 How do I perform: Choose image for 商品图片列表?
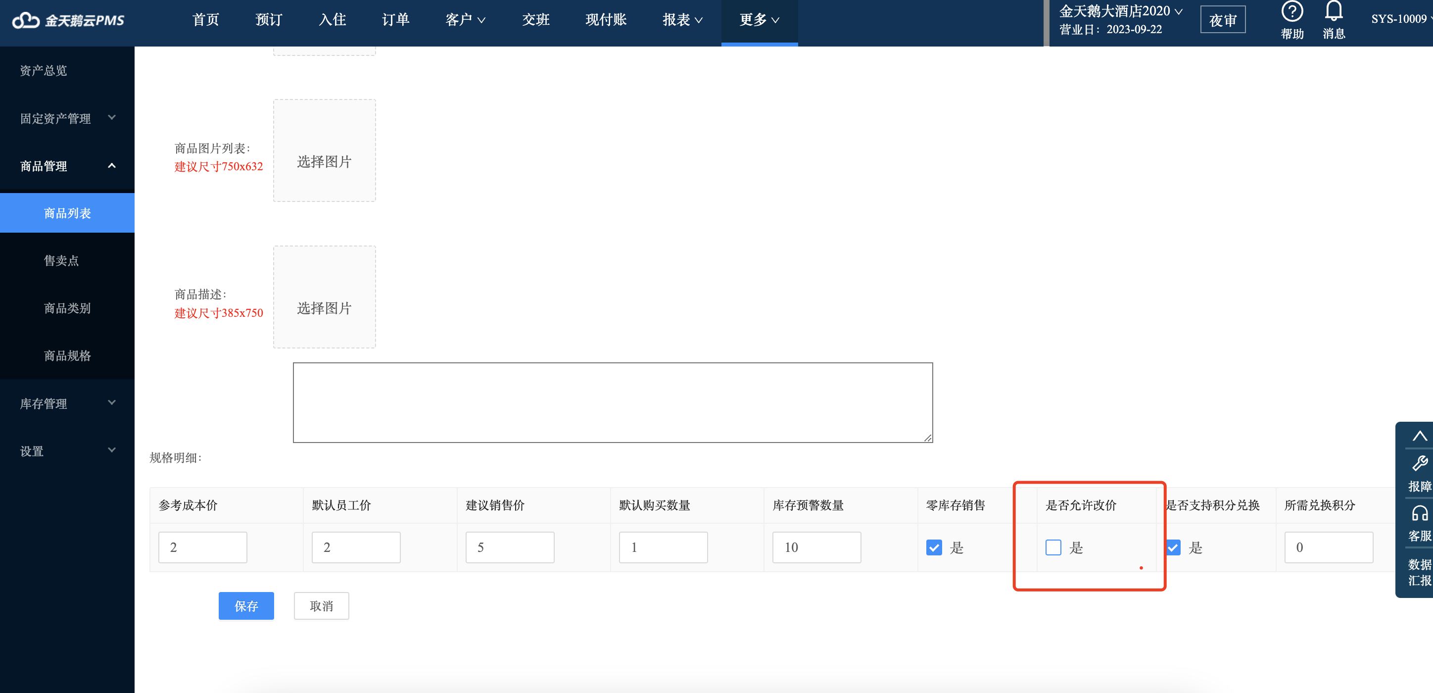pos(324,150)
